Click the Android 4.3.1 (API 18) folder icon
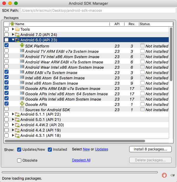Viewport: 177px width, 182px height. coord(17,135)
